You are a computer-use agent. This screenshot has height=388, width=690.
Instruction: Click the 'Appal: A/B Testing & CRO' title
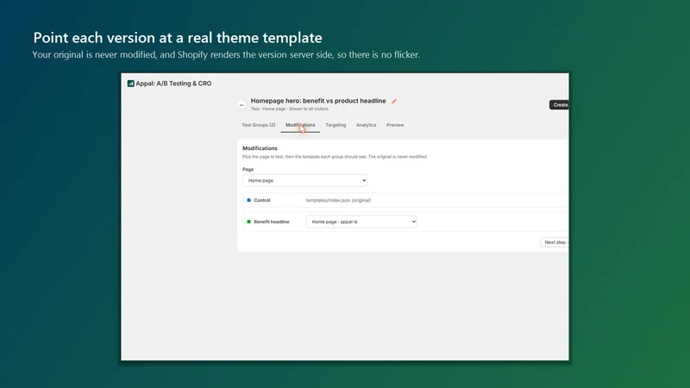173,84
